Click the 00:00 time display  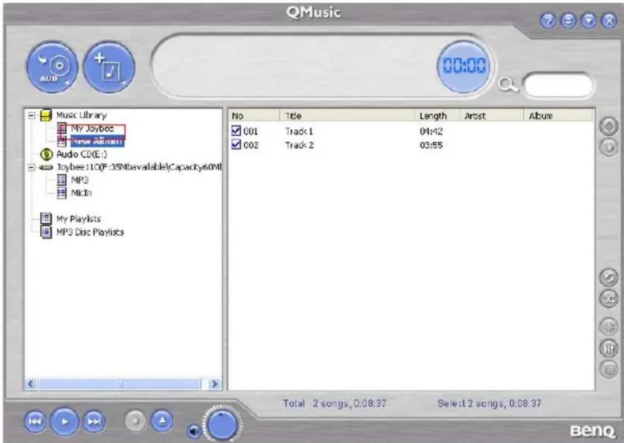click(x=464, y=66)
